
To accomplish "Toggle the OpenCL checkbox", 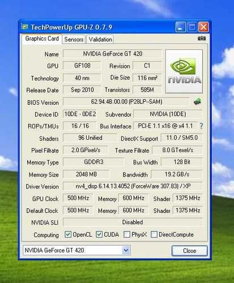I will tap(68, 234).
